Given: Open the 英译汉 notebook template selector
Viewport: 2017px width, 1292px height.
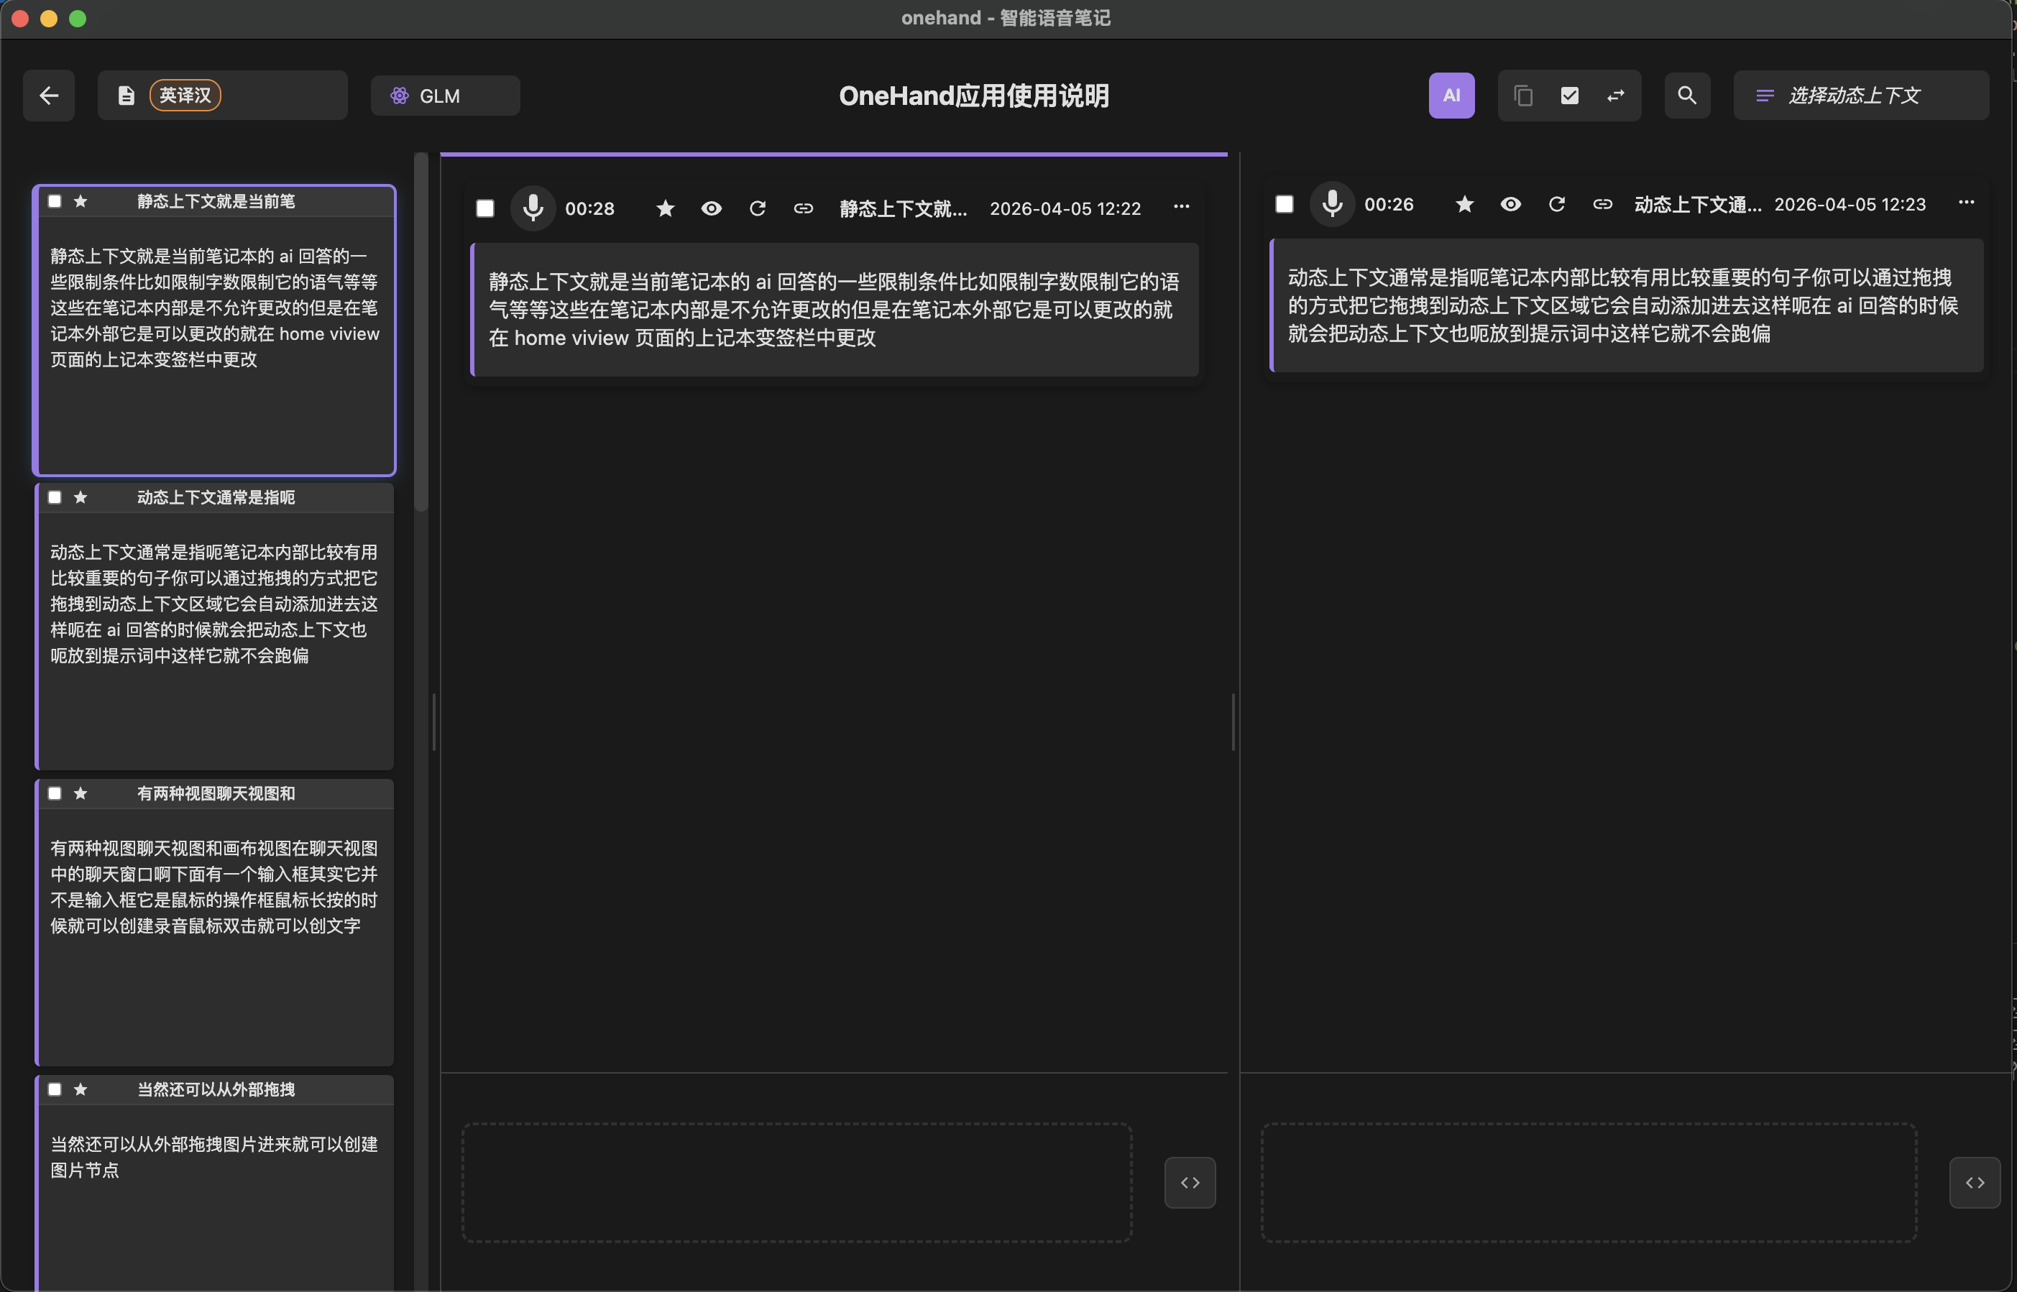Looking at the screenshot, I should [222, 96].
